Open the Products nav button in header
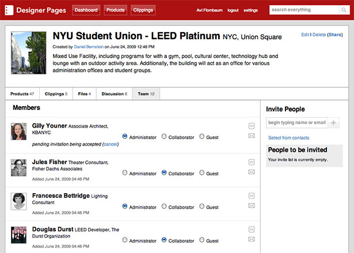 [x=115, y=10]
